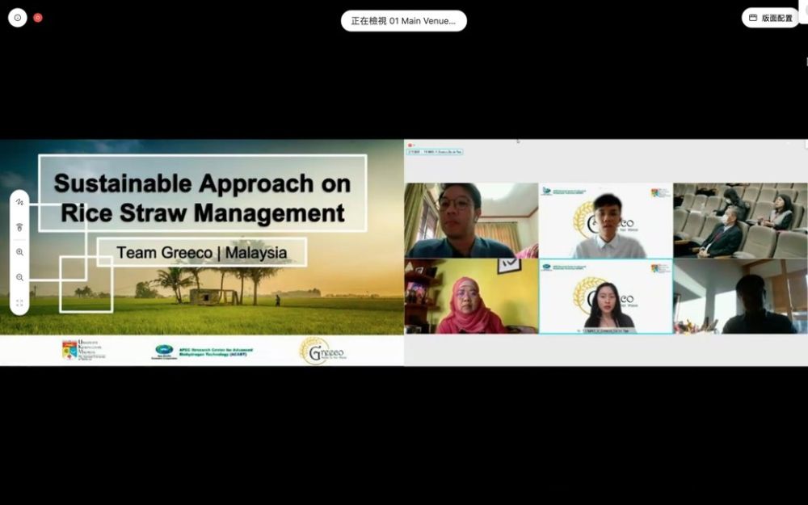Click the red recording indicator icon
Viewport: 808px width, 505px height.
(38, 18)
